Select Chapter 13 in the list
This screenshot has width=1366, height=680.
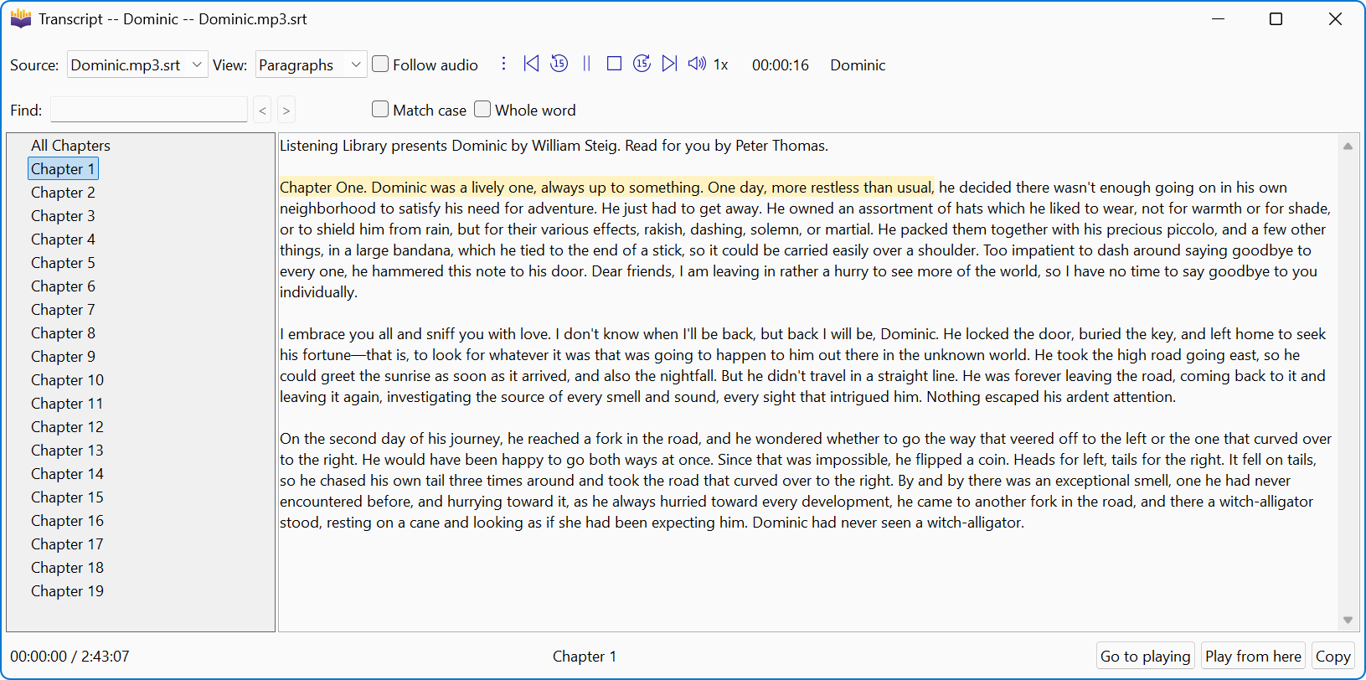[x=67, y=451]
